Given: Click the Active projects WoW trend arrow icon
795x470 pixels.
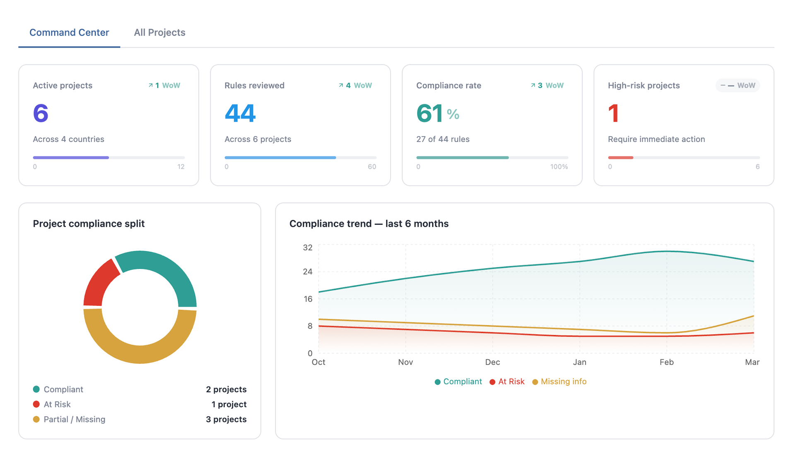Looking at the screenshot, I should click(x=150, y=85).
